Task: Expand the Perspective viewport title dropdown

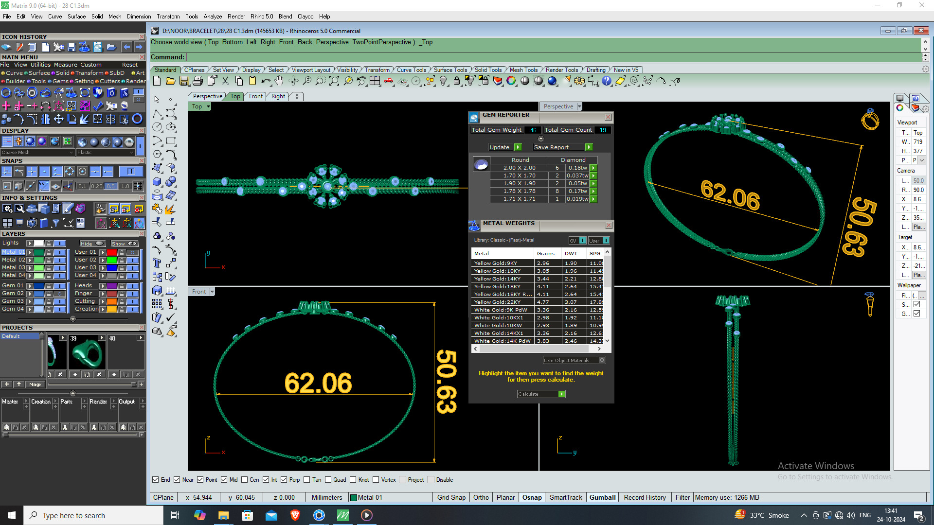Action: click(579, 106)
